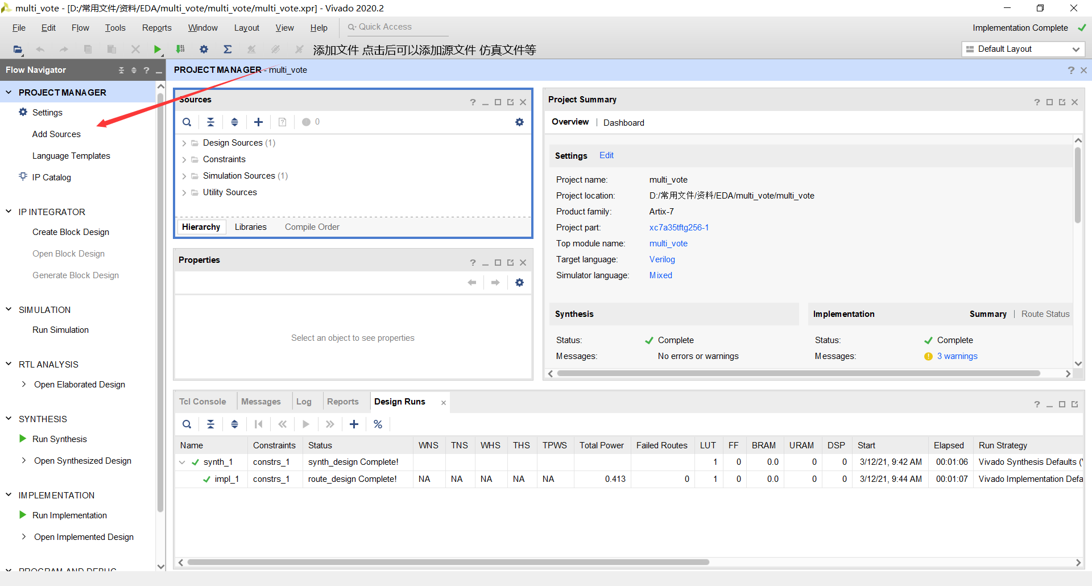Expand all in Sources panel
The width and height of the screenshot is (1092, 586).
234,122
